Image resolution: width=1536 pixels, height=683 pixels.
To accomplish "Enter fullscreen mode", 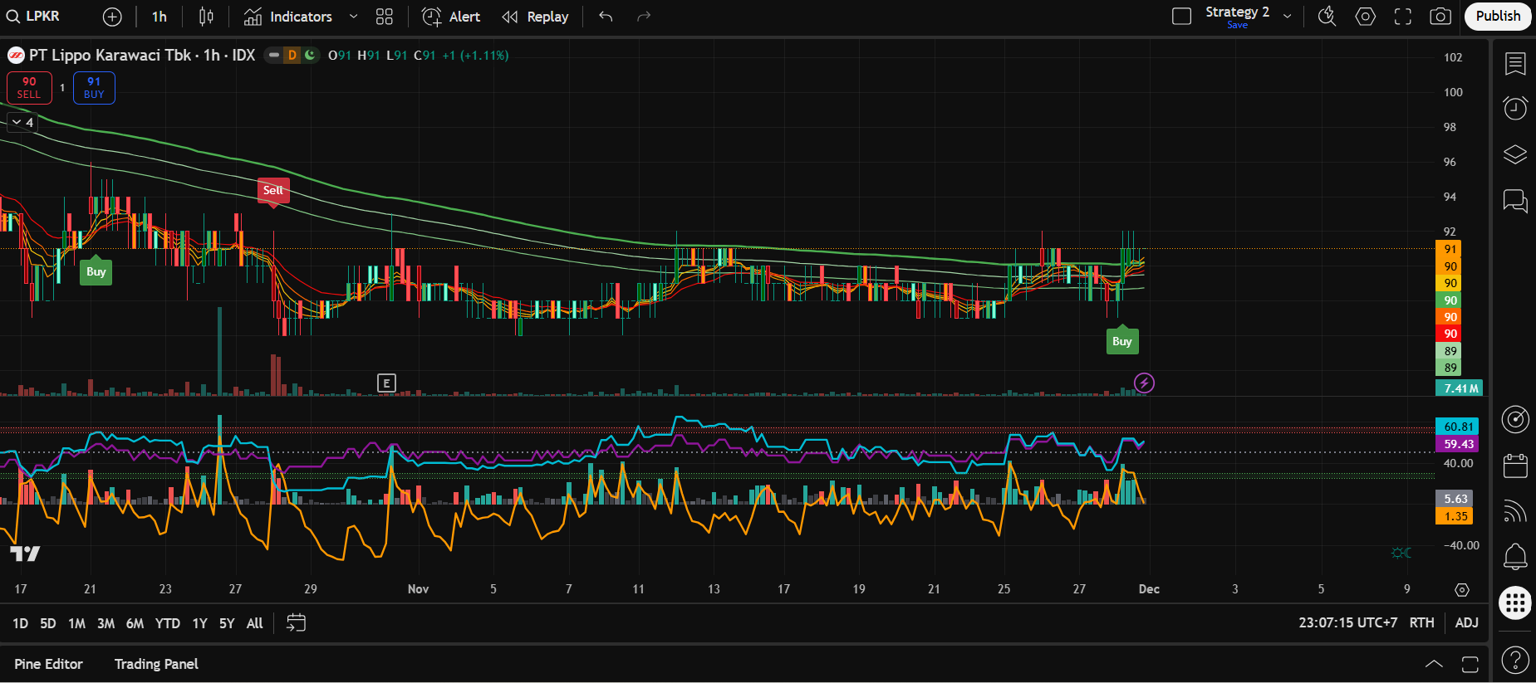I will (1403, 17).
